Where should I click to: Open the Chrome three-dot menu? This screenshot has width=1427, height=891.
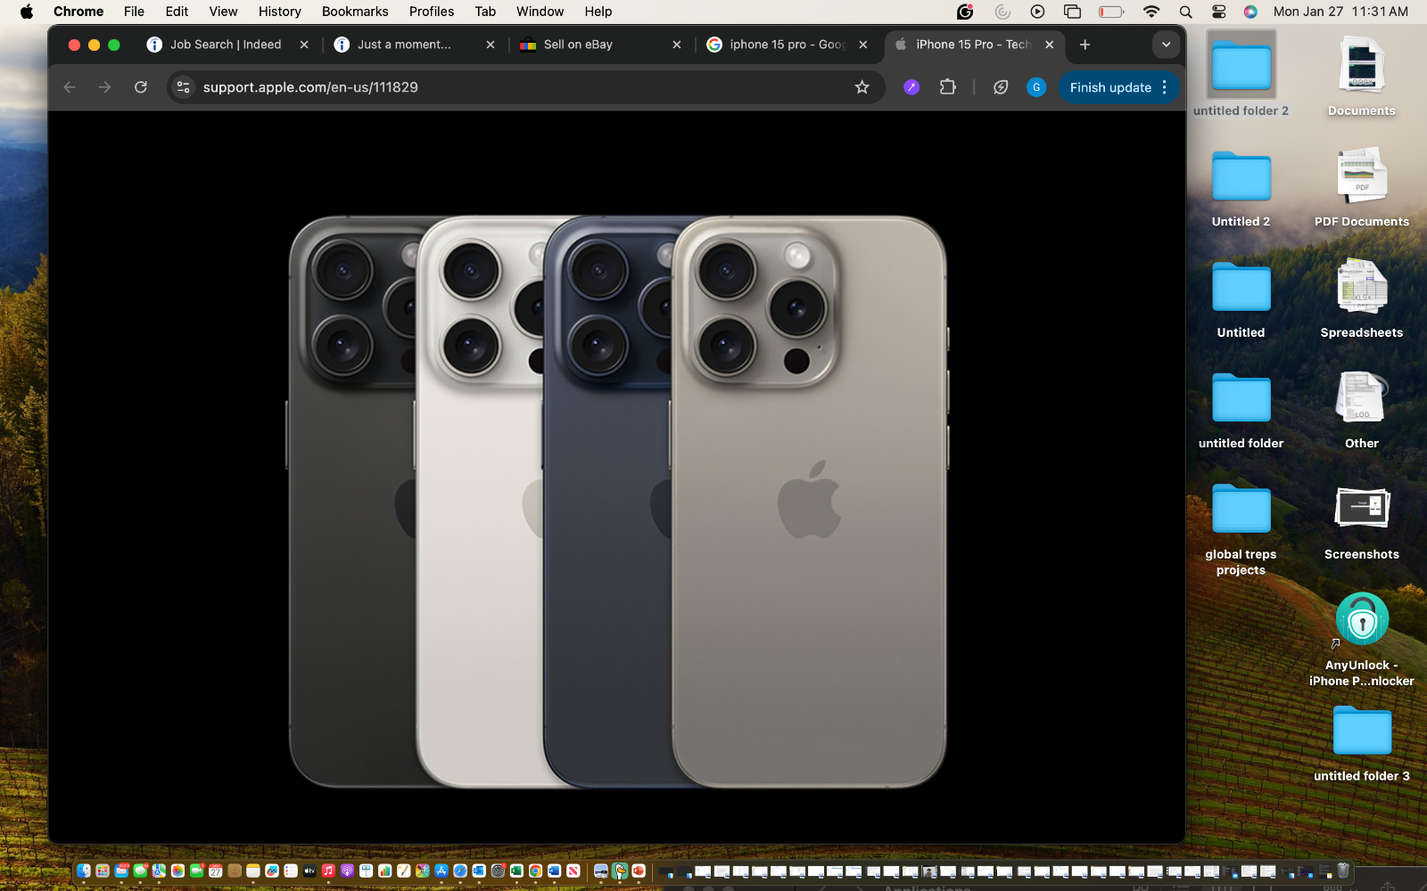(1165, 87)
